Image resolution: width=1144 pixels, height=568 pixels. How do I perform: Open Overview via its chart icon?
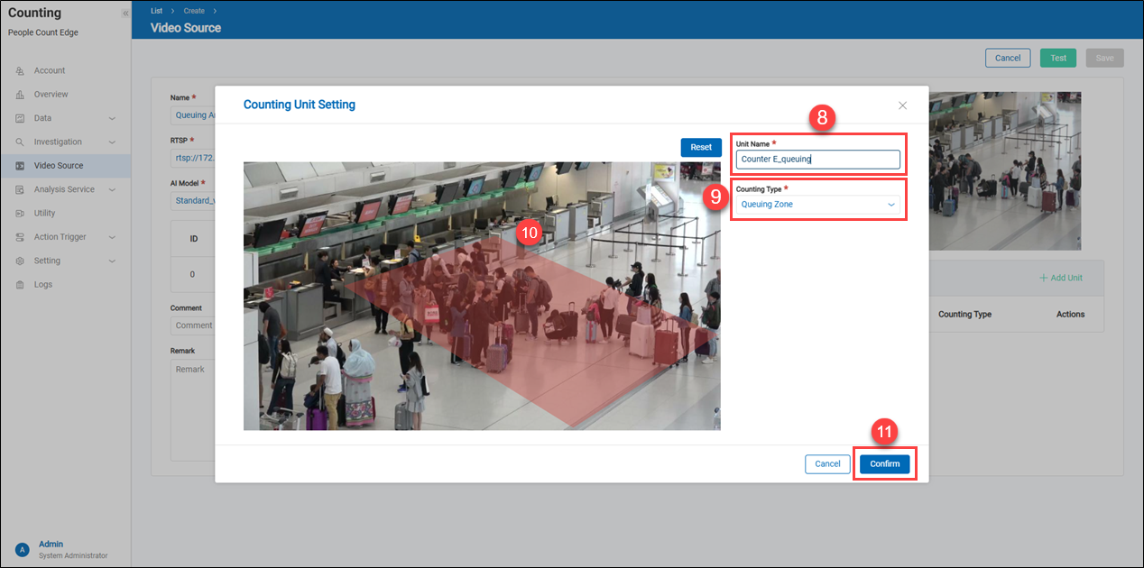(x=20, y=95)
